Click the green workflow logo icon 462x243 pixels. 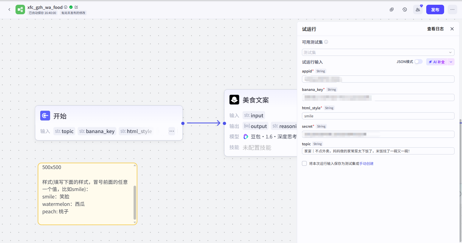(20, 10)
